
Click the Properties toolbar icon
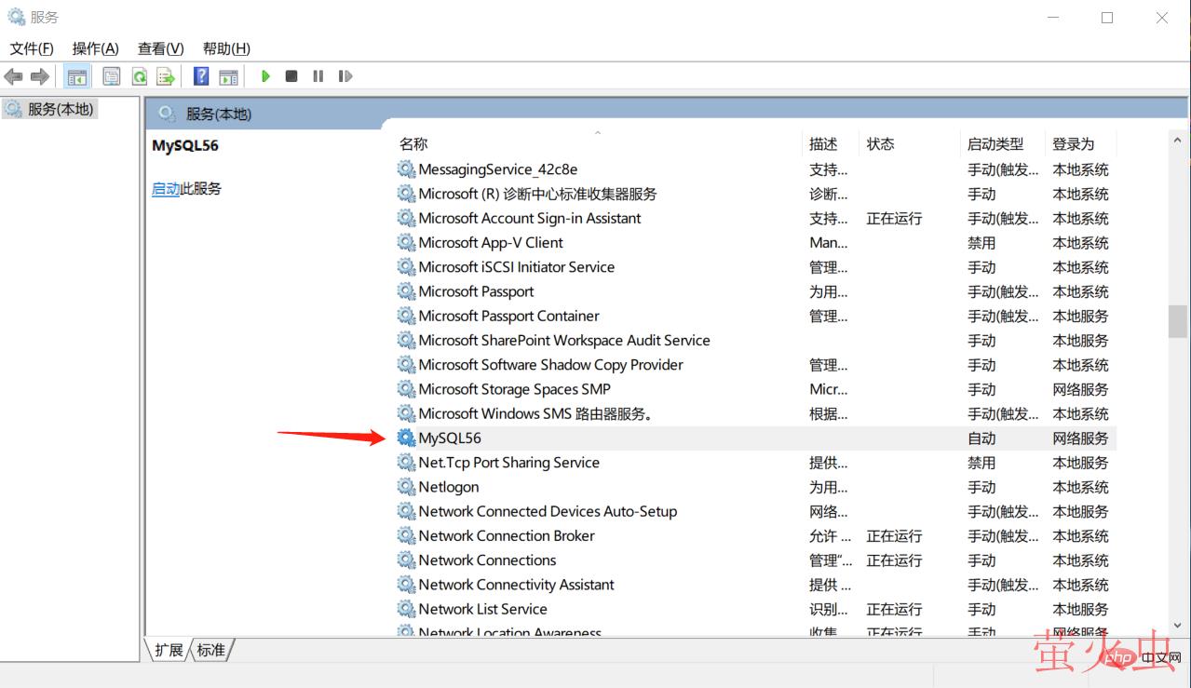(x=112, y=76)
